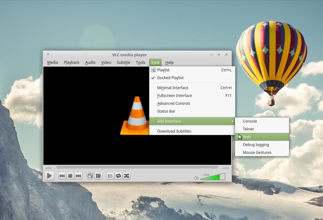Open the Subtitle menu
323x220 pixels.
click(124, 62)
